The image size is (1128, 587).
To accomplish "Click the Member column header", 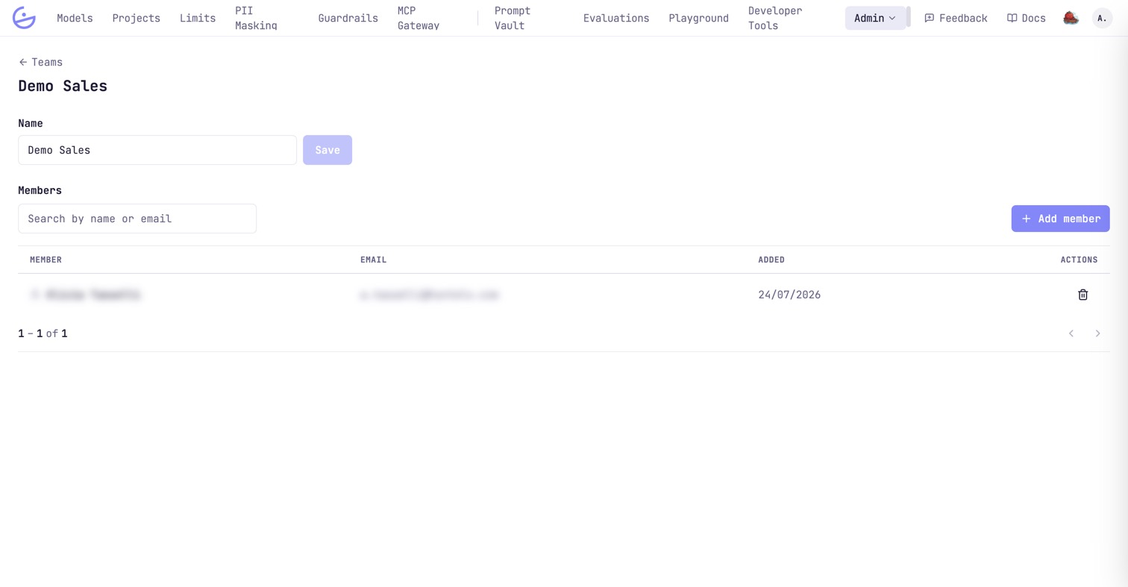I will point(46,260).
